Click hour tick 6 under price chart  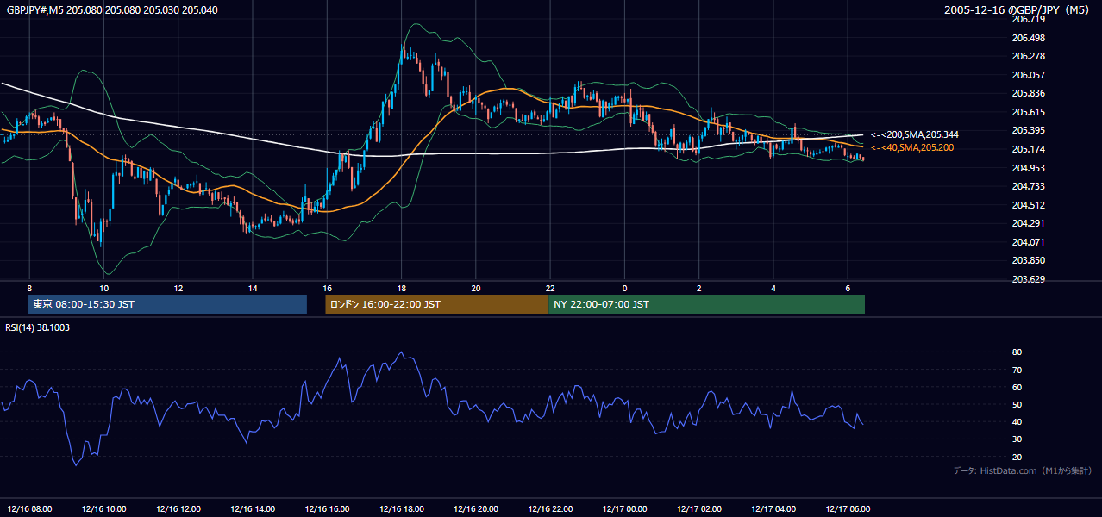click(848, 288)
